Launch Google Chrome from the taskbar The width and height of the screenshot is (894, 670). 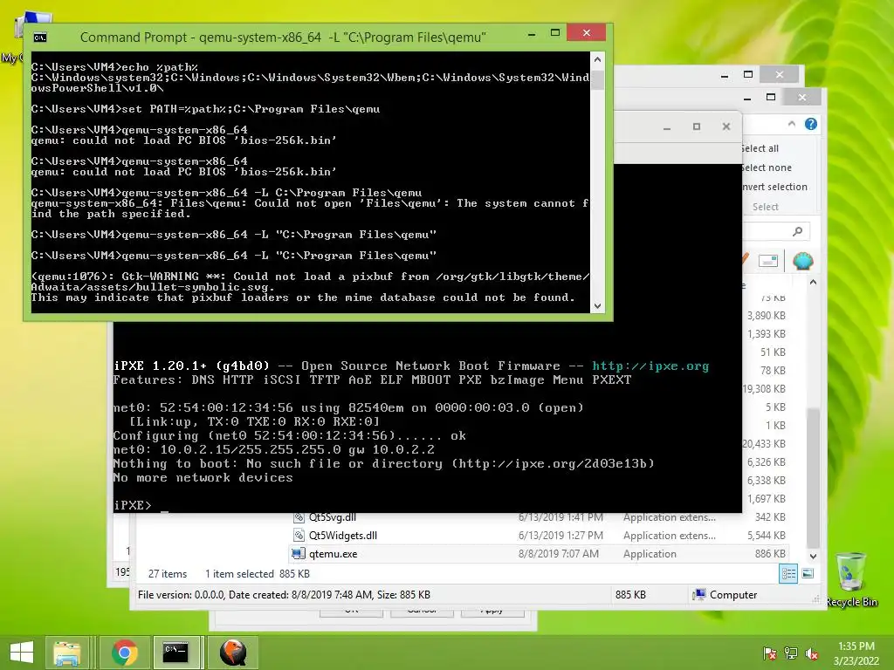pos(125,653)
